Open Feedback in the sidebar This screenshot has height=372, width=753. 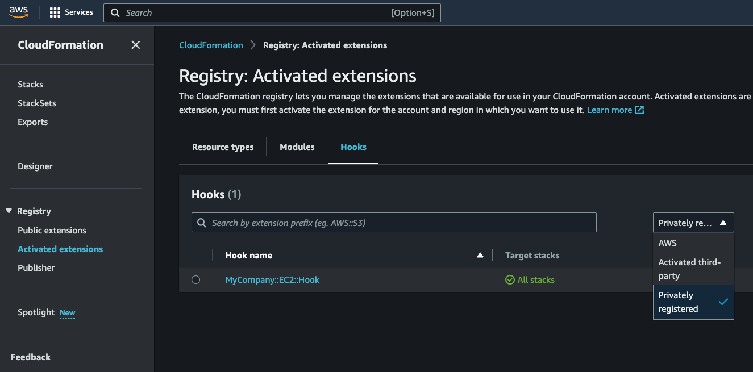coord(31,357)
